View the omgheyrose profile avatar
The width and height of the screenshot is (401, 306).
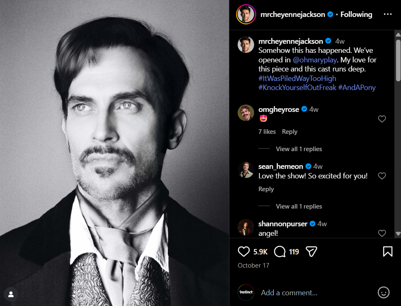246,113
